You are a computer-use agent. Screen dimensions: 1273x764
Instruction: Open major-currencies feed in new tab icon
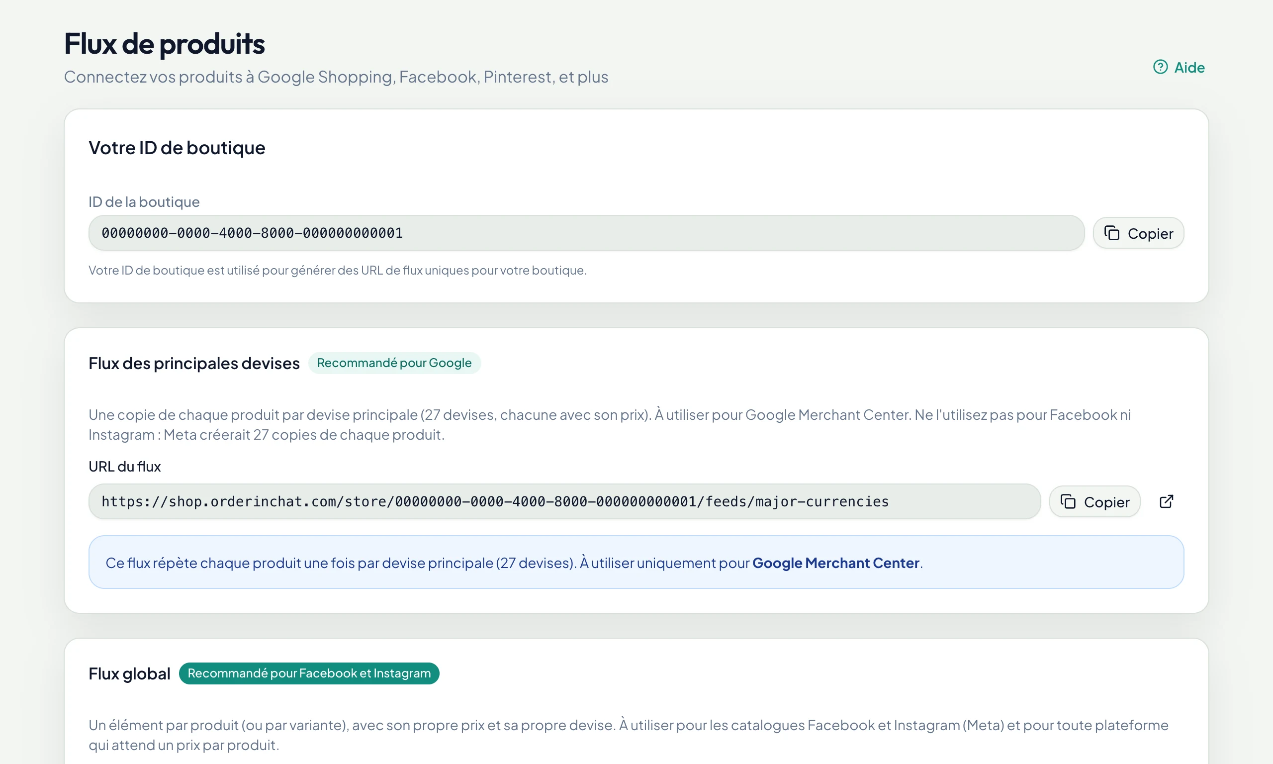click(1167, 501)
